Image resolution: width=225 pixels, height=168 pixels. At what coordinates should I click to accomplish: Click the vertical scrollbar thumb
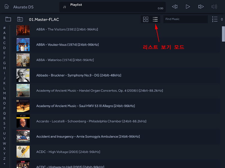click(223, 34)
